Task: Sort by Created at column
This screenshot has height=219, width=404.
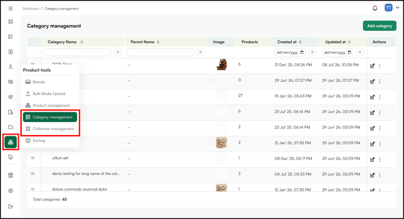Action: point(300,42)
